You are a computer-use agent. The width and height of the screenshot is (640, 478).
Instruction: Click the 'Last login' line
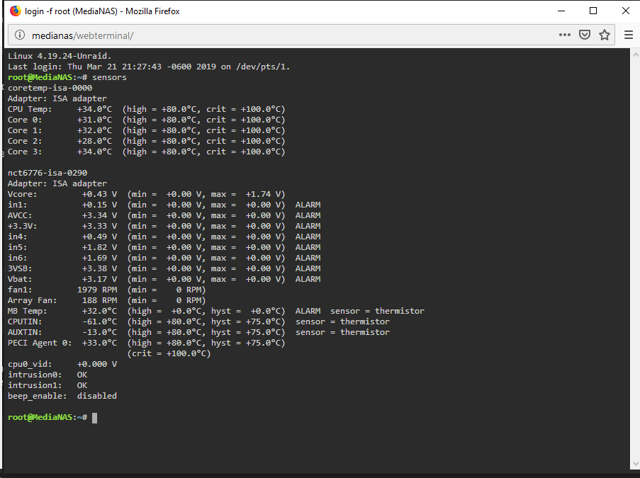149,67
